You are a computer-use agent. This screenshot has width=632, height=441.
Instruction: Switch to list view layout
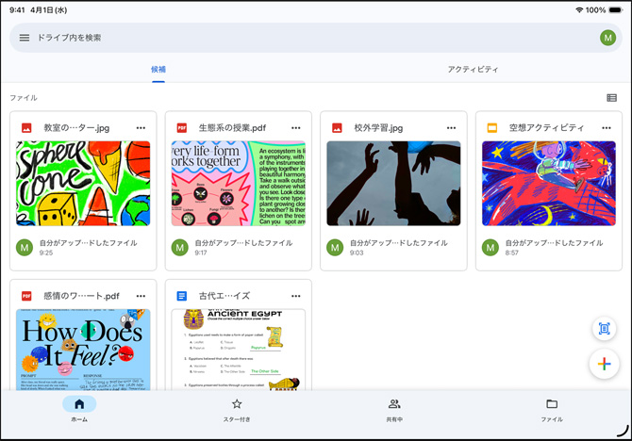click(x=611, y=98)
